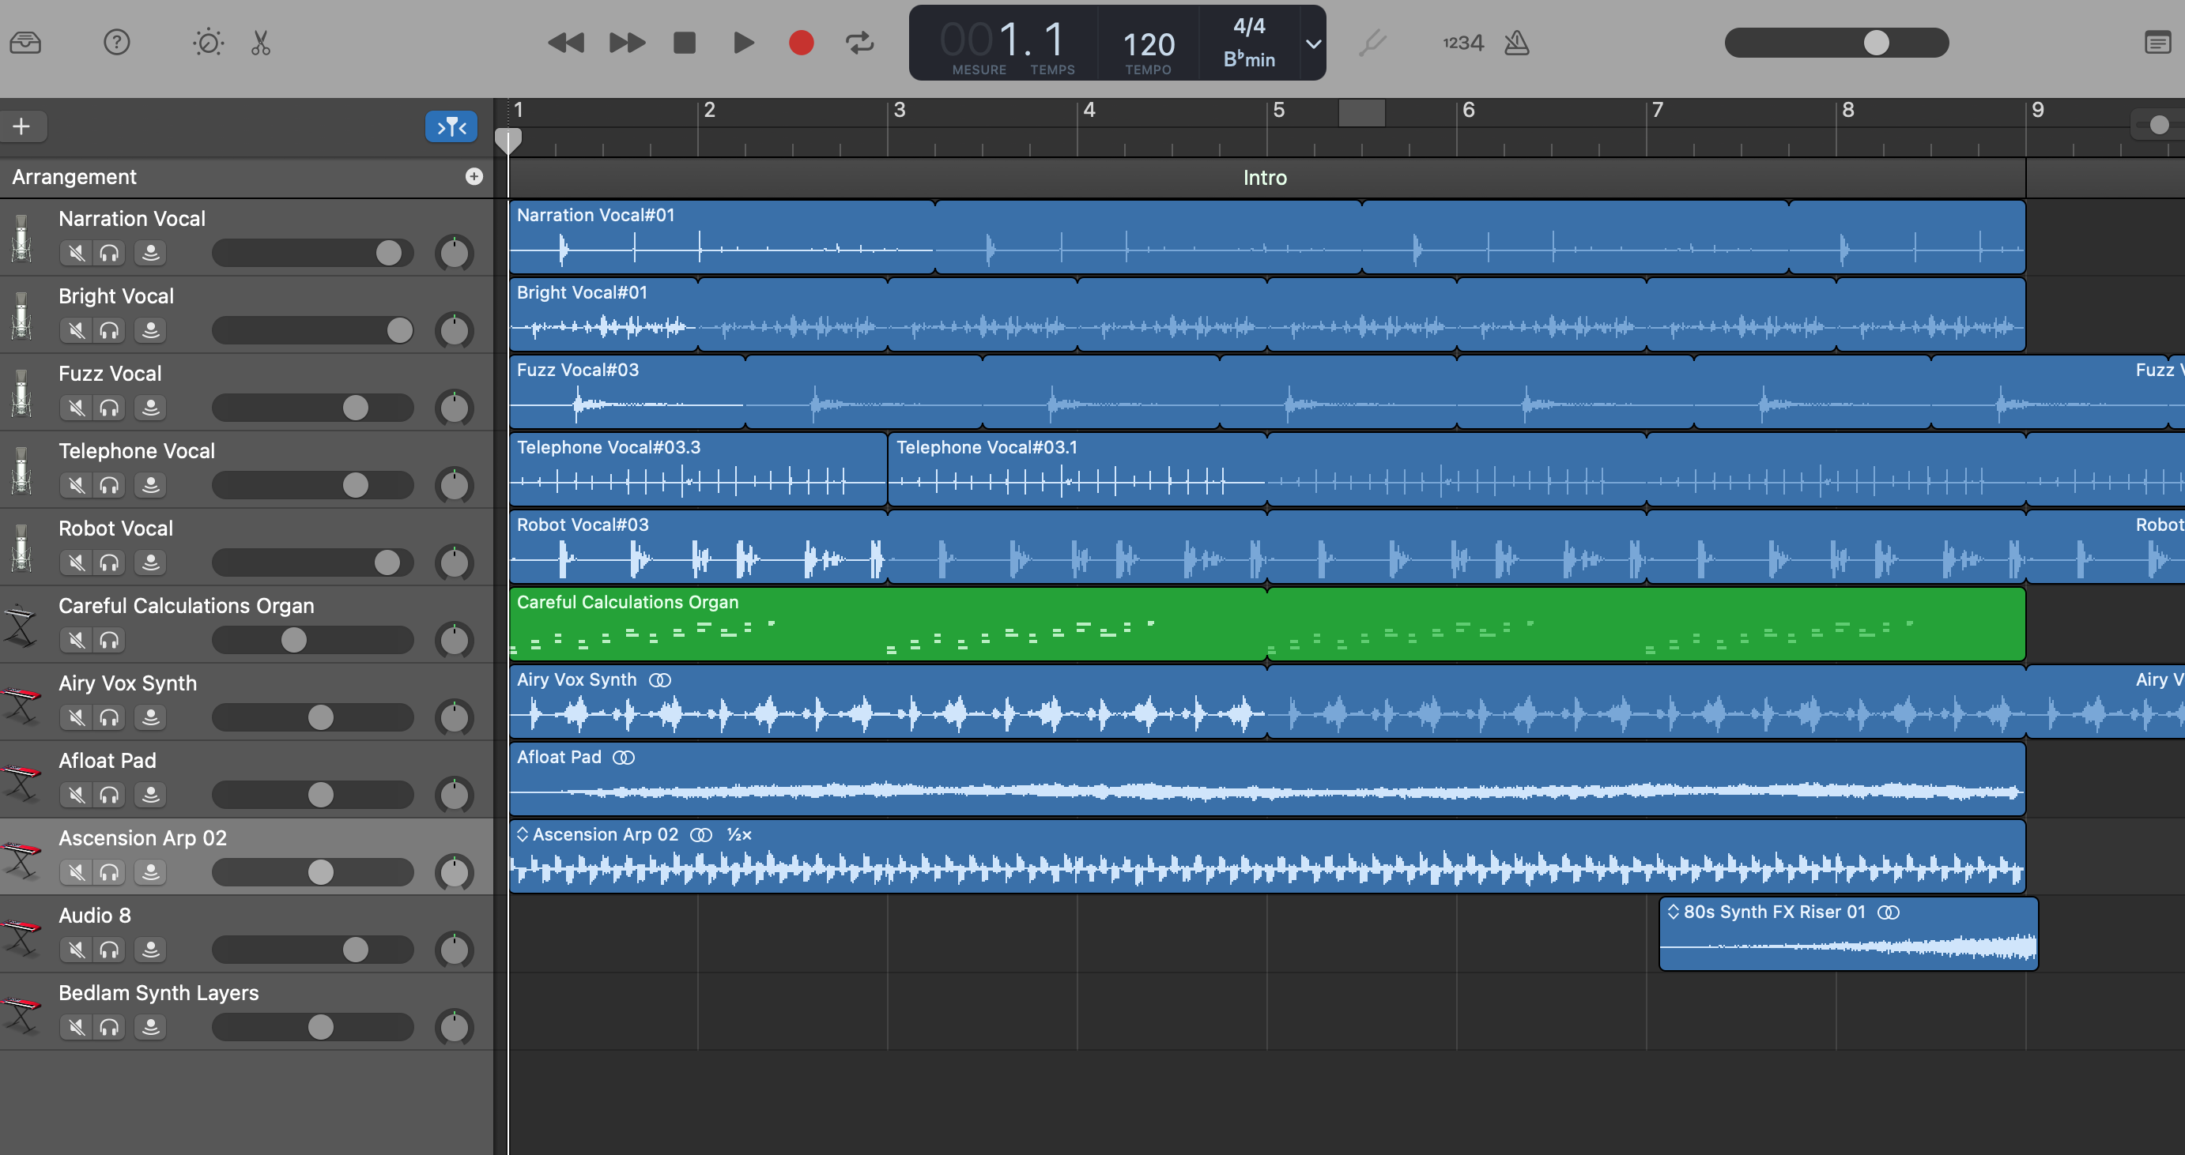Click Telephone Vocal volume slider
This screenshot has height=1155, width=2185.
coord(312,485)
